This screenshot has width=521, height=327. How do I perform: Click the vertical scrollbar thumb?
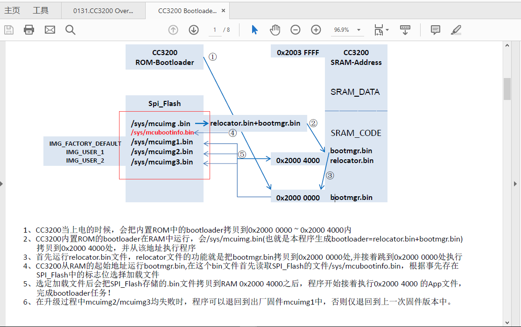click(507, 89)
